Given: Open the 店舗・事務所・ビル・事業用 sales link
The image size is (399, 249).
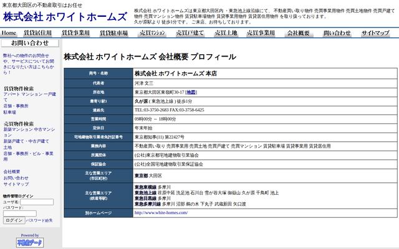Looking at the screenshot, I should (x=28, y=156).
